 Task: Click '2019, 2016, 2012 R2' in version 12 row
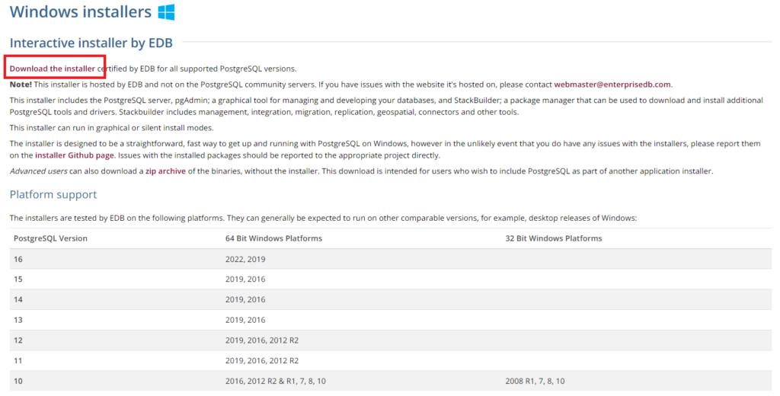tap(262, 340)
